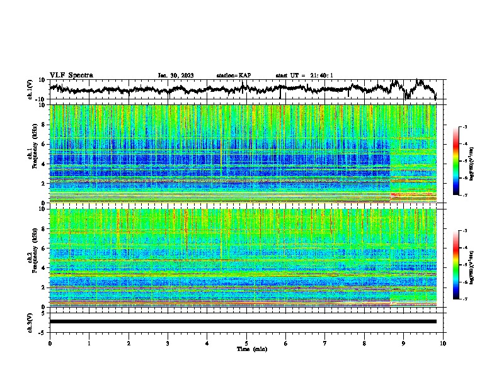Click the 'ch.1(V)' waveform axis label
The width and height of the screenshot is (499, 385).
tap(30, 89)
